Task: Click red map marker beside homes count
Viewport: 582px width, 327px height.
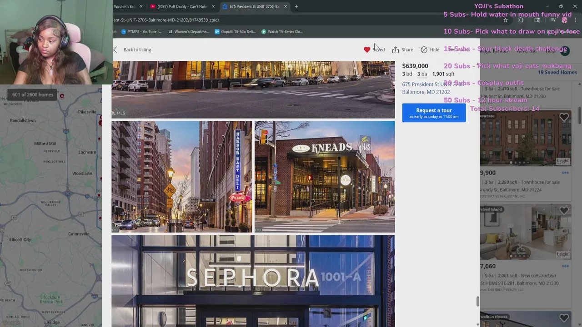Action: tap(62, 96)
